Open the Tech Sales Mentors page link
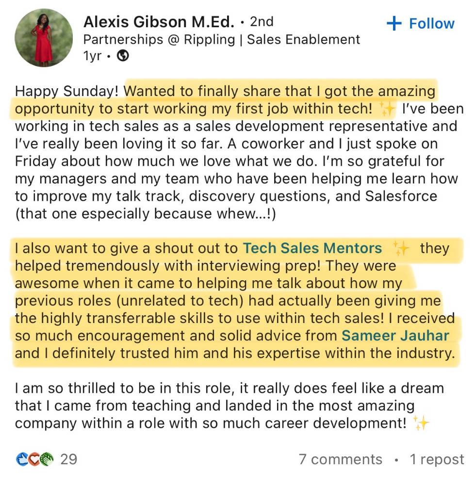 [312, 248]
